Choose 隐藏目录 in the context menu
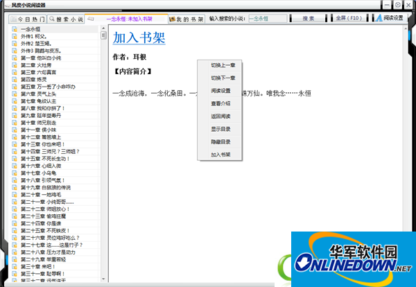 220,142
